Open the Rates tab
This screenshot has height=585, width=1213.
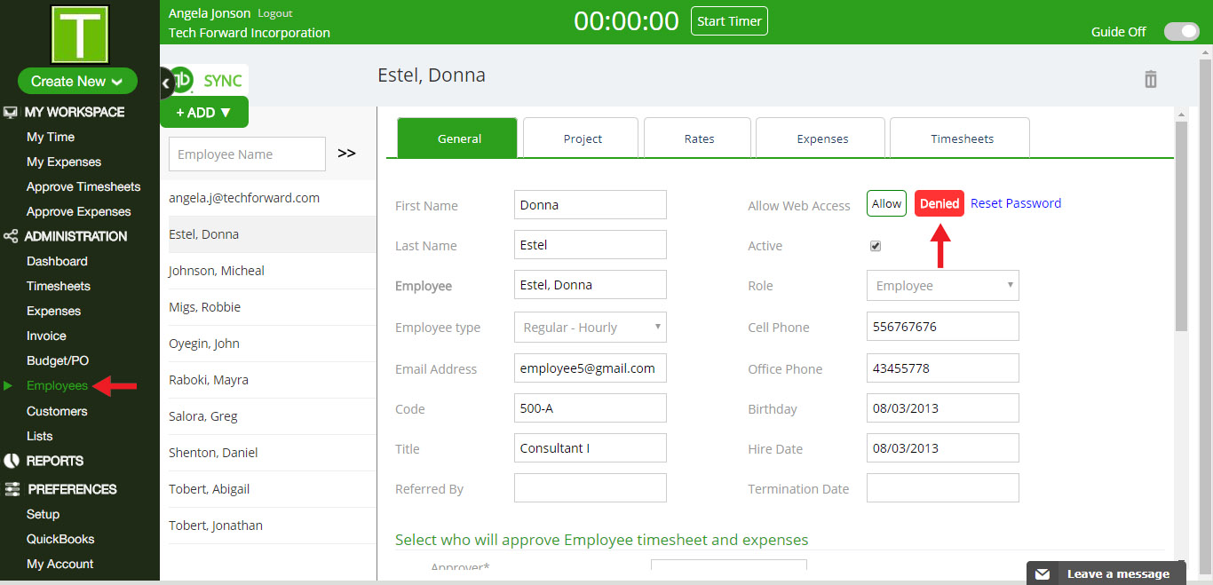698,138
